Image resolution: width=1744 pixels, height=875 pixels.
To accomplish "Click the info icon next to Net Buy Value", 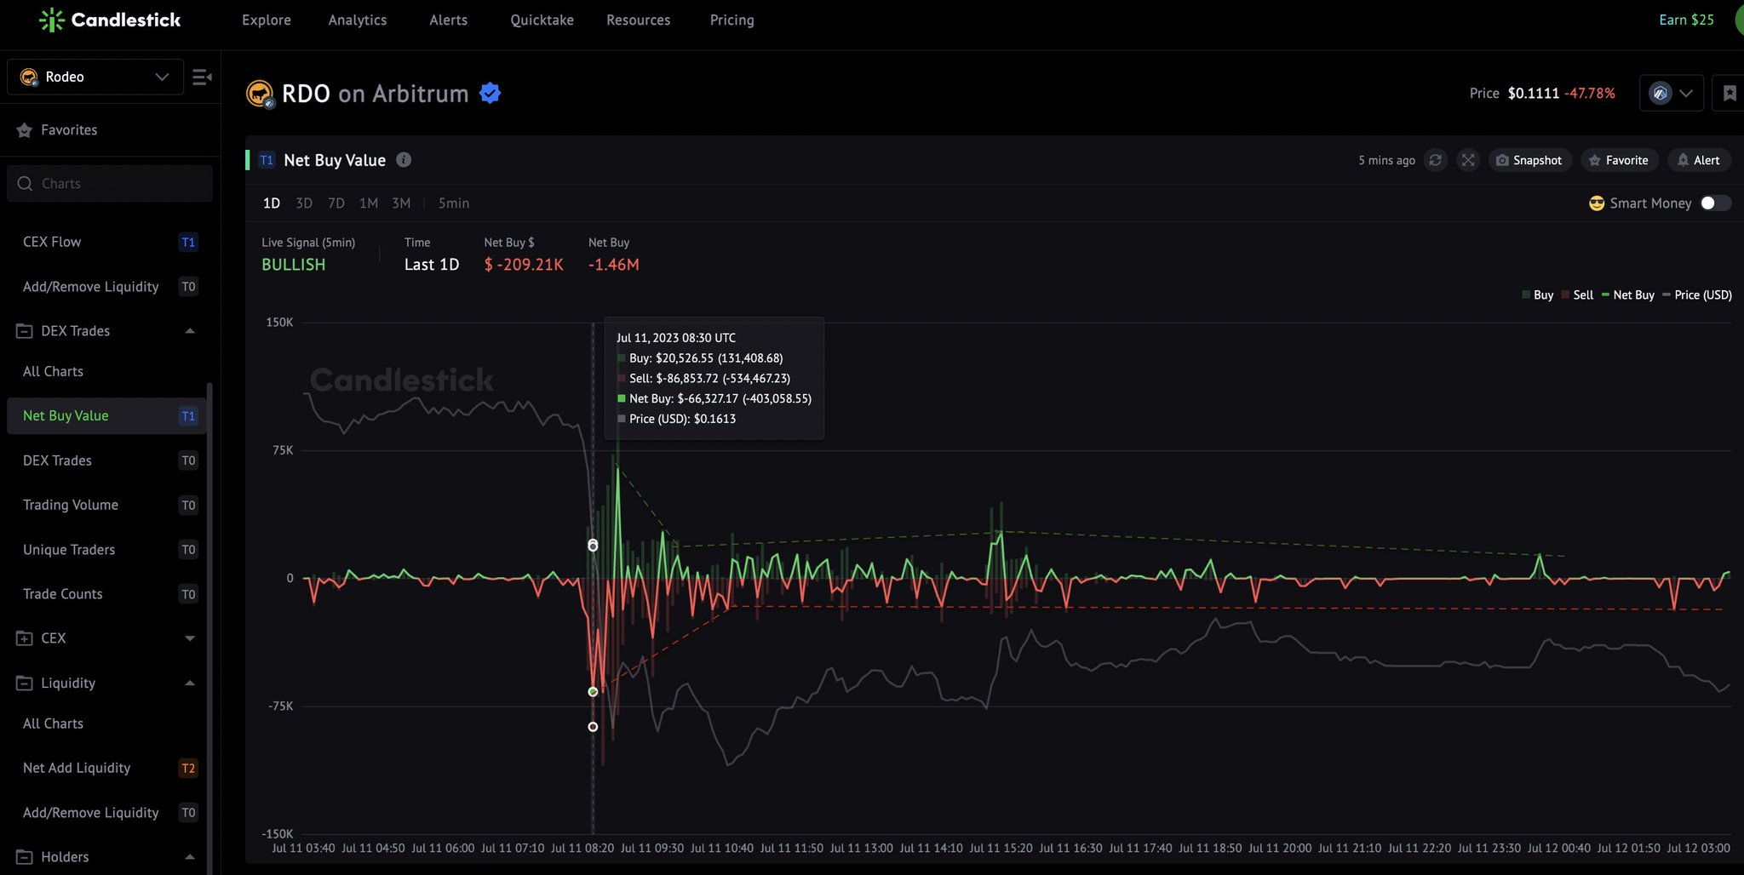I will point(404,160).
